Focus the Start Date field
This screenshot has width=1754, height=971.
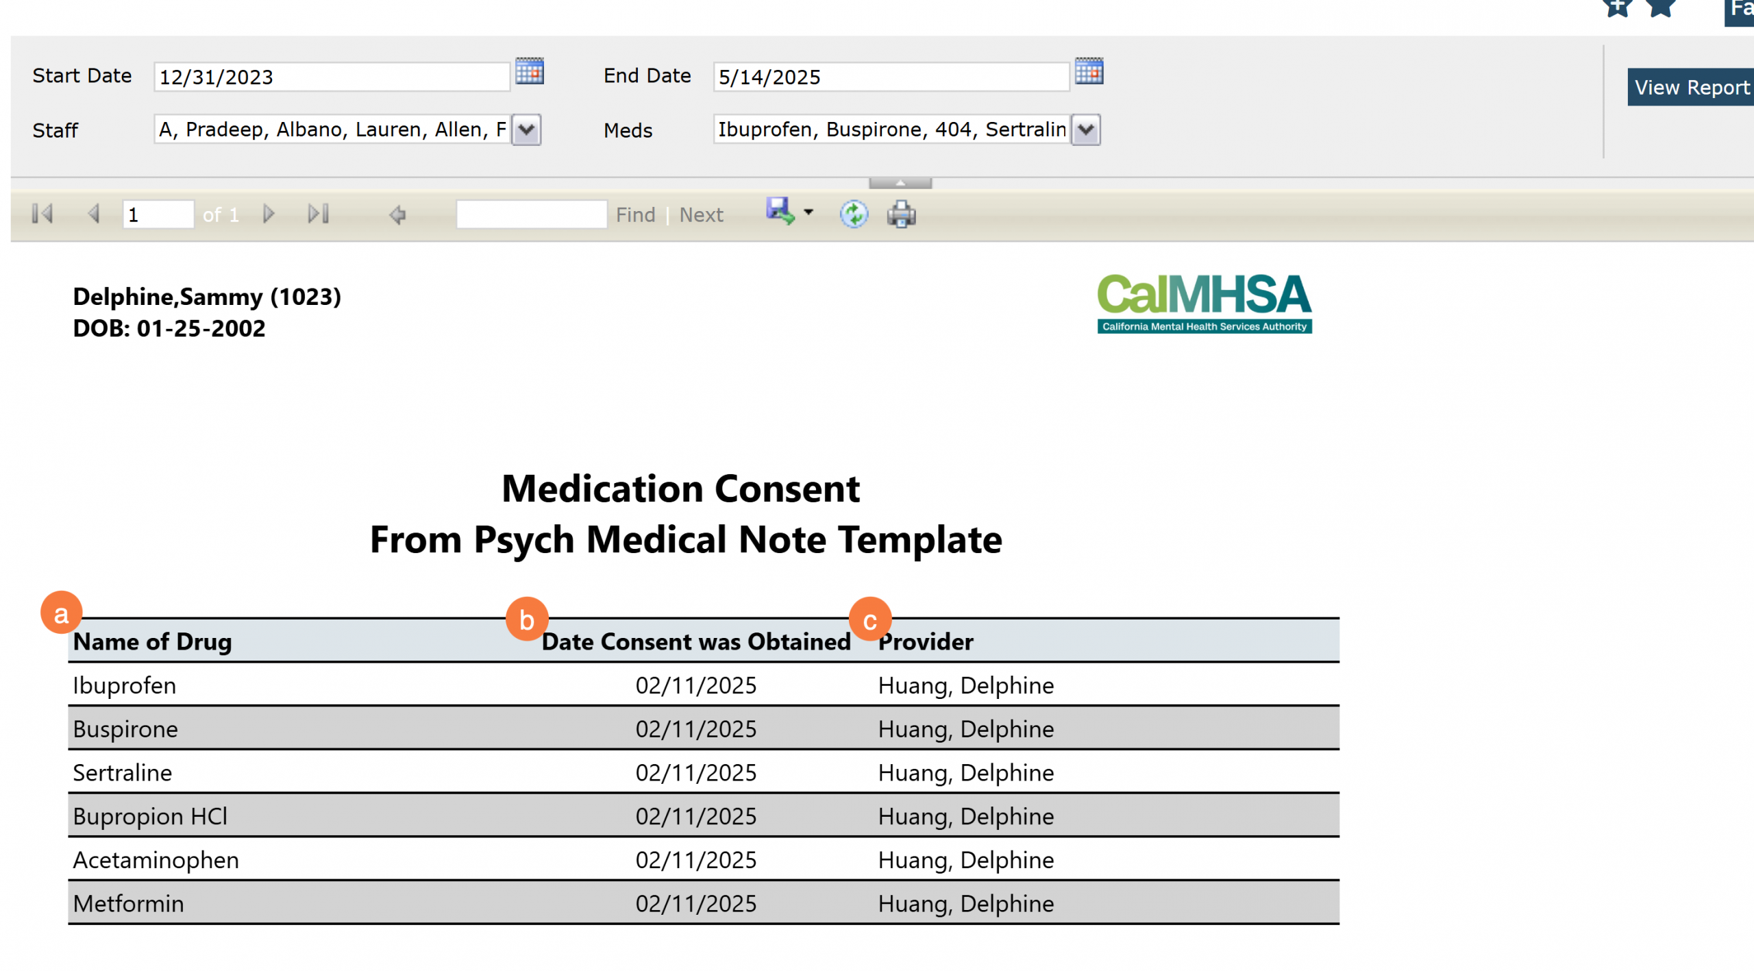coord(332,77)
